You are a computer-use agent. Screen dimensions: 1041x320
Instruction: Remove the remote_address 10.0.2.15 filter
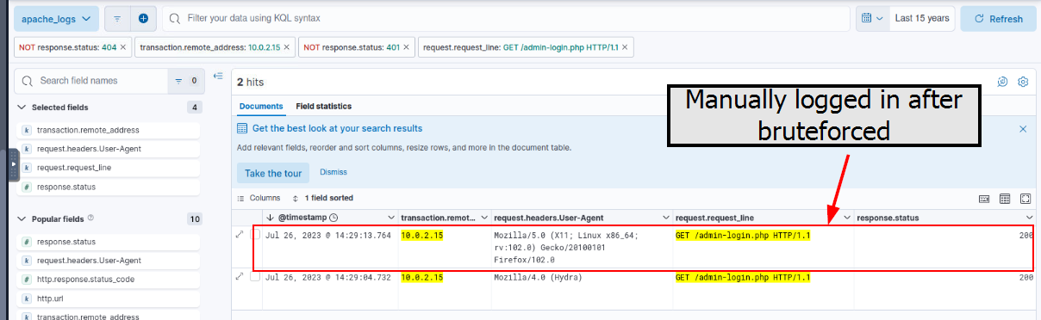click(287, 47)
